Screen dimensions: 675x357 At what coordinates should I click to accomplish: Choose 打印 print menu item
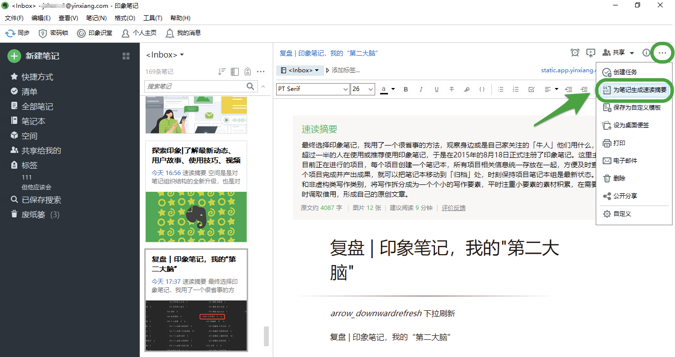click(633, 143)
